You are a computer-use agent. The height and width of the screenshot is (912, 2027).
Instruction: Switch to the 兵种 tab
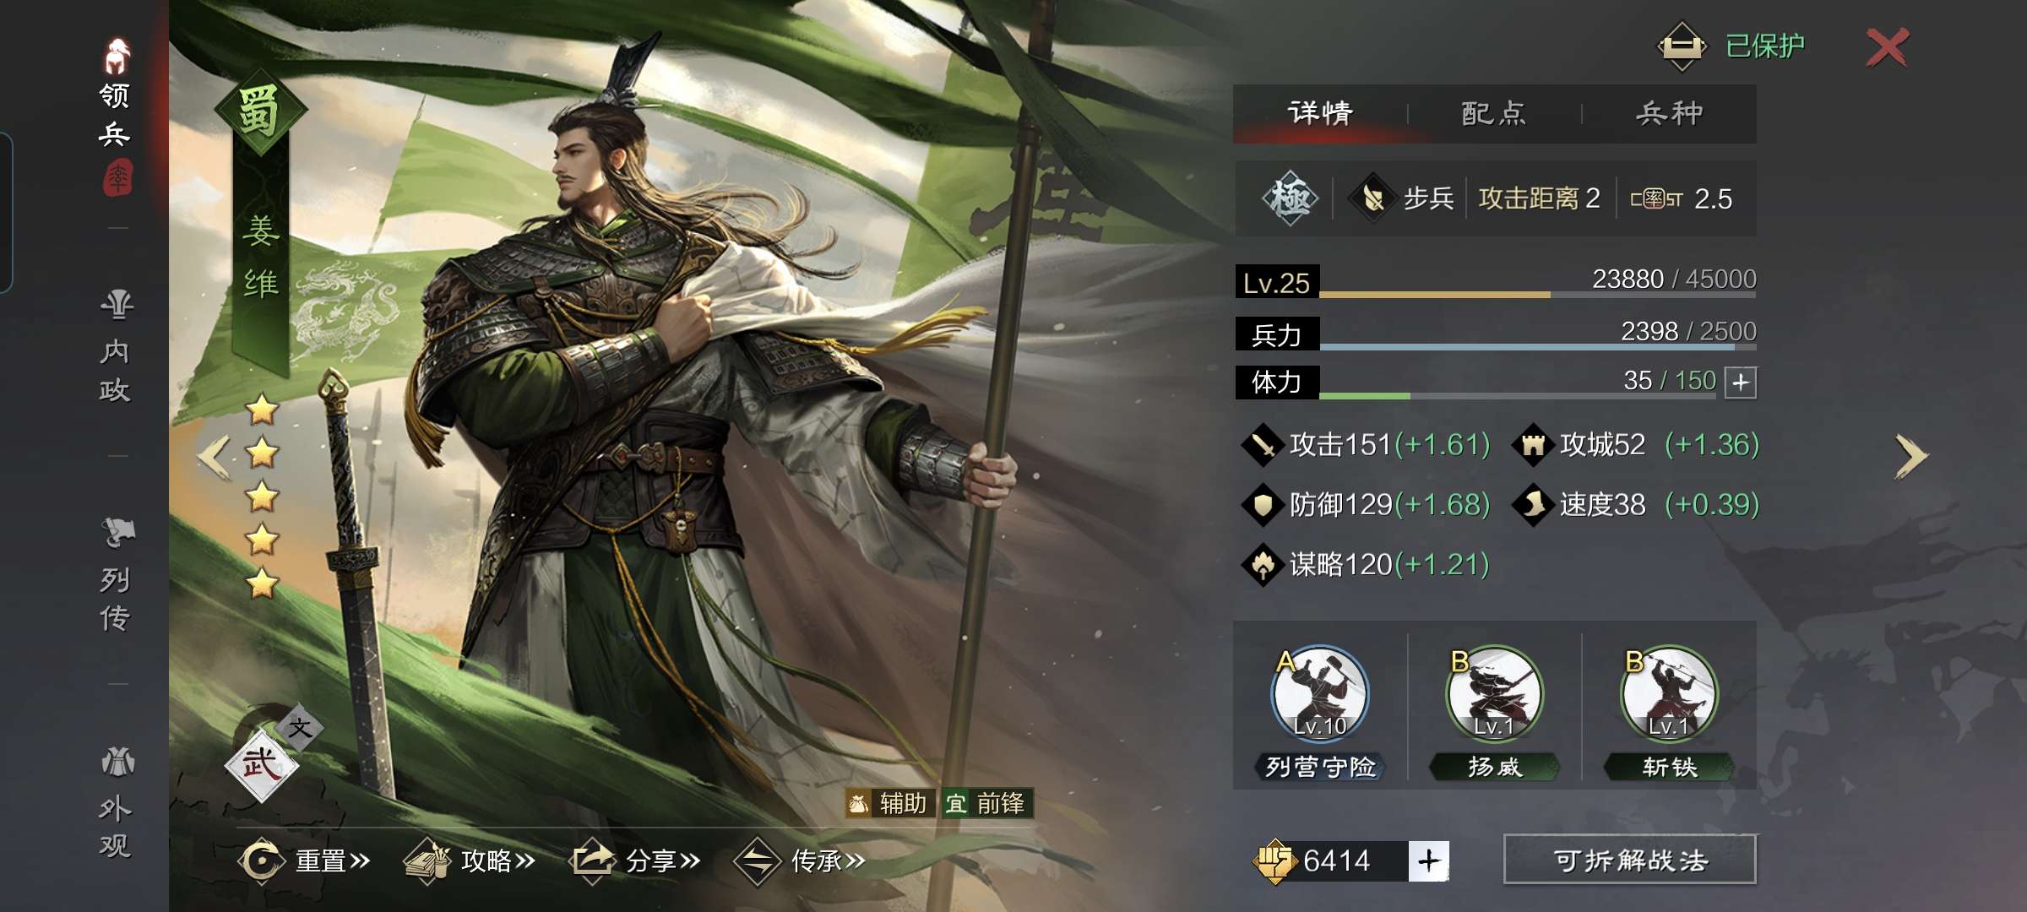point(1669,113)
